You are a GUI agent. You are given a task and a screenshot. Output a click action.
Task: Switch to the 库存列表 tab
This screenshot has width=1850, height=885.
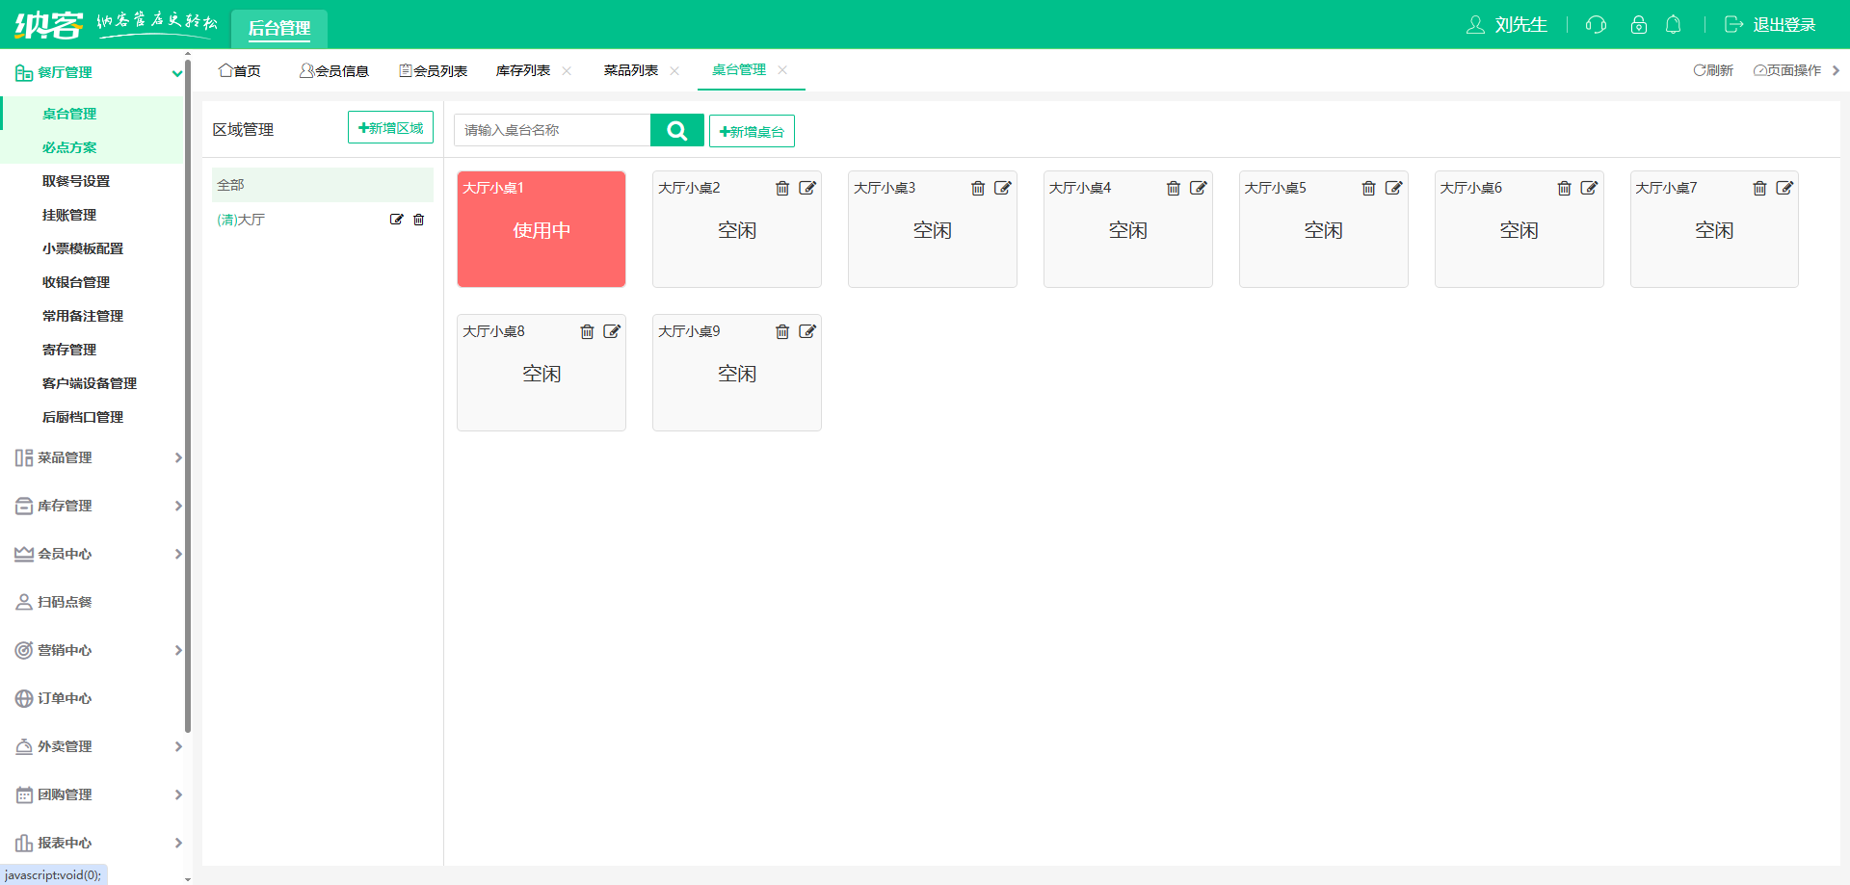[523, 70]
